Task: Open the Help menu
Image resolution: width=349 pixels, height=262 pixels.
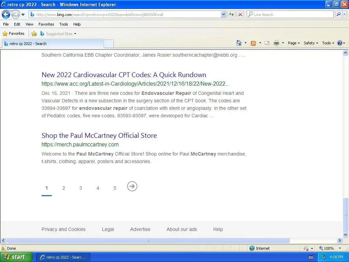Action: click(x=77, y=24)
